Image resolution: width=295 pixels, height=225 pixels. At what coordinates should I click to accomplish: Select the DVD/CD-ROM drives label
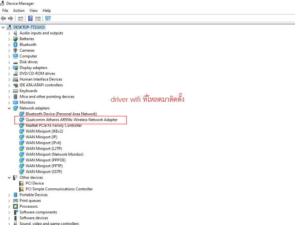point(37,74)
